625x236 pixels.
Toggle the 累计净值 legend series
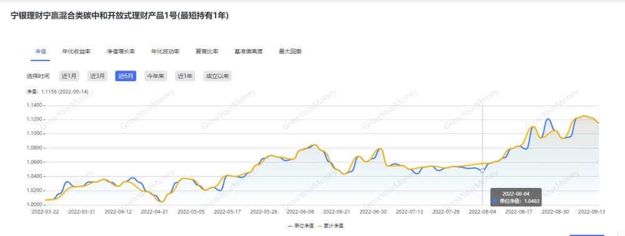coord(331,225)
